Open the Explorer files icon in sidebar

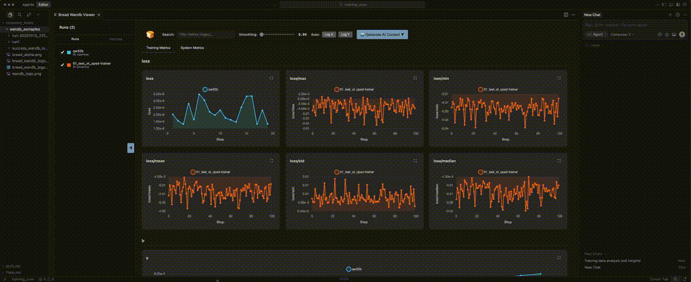pyautogui.click(x=10, y=14)
